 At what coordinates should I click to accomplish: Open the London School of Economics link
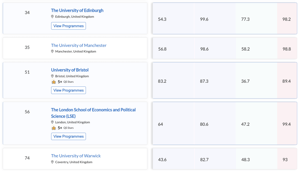(93, 110)
